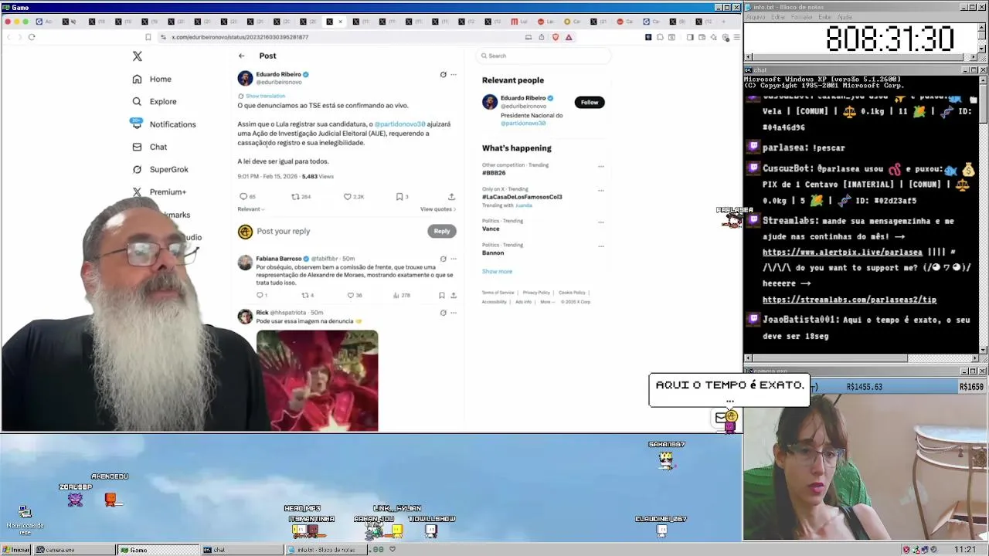Click the bookmark icon beside the URL
The image size is (989, 556).
click(x=148, y=37)
